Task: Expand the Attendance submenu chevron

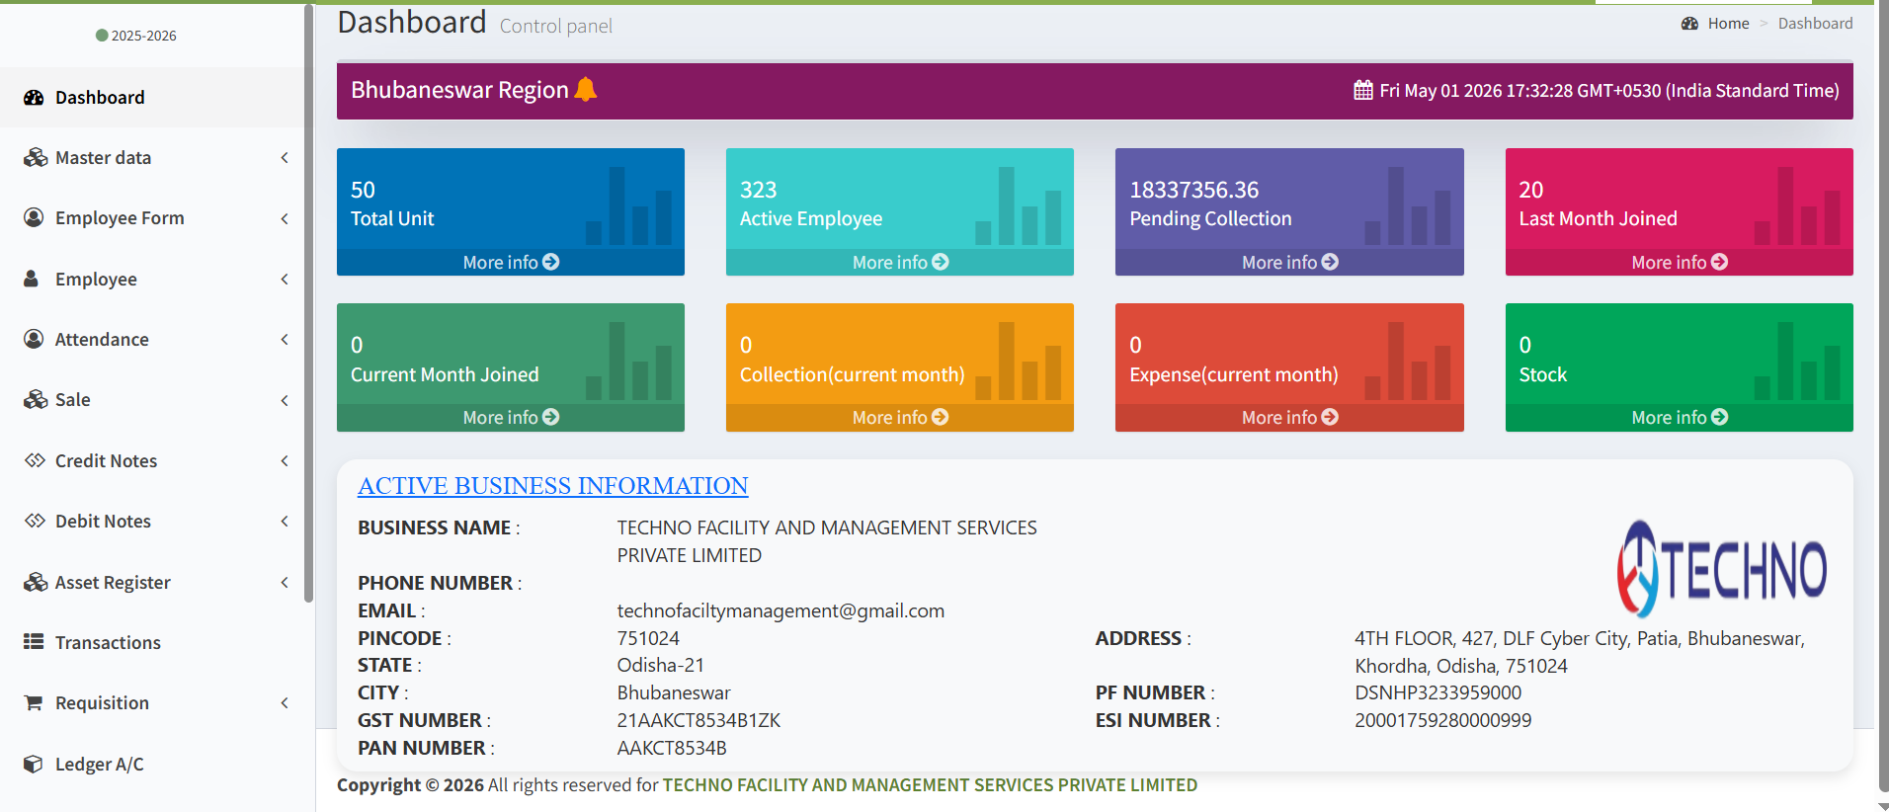Action: (285, 339)
